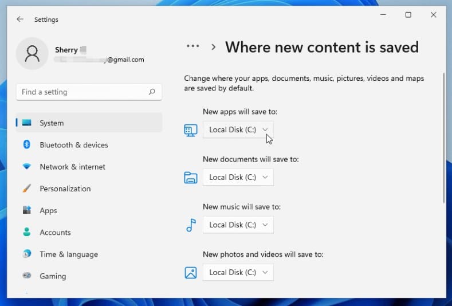
Task: Select System in the sidebar
Action: (x=52, y=123)
